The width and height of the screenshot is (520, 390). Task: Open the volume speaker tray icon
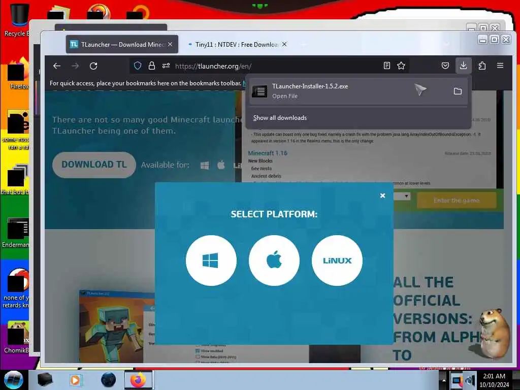point(470,380)
